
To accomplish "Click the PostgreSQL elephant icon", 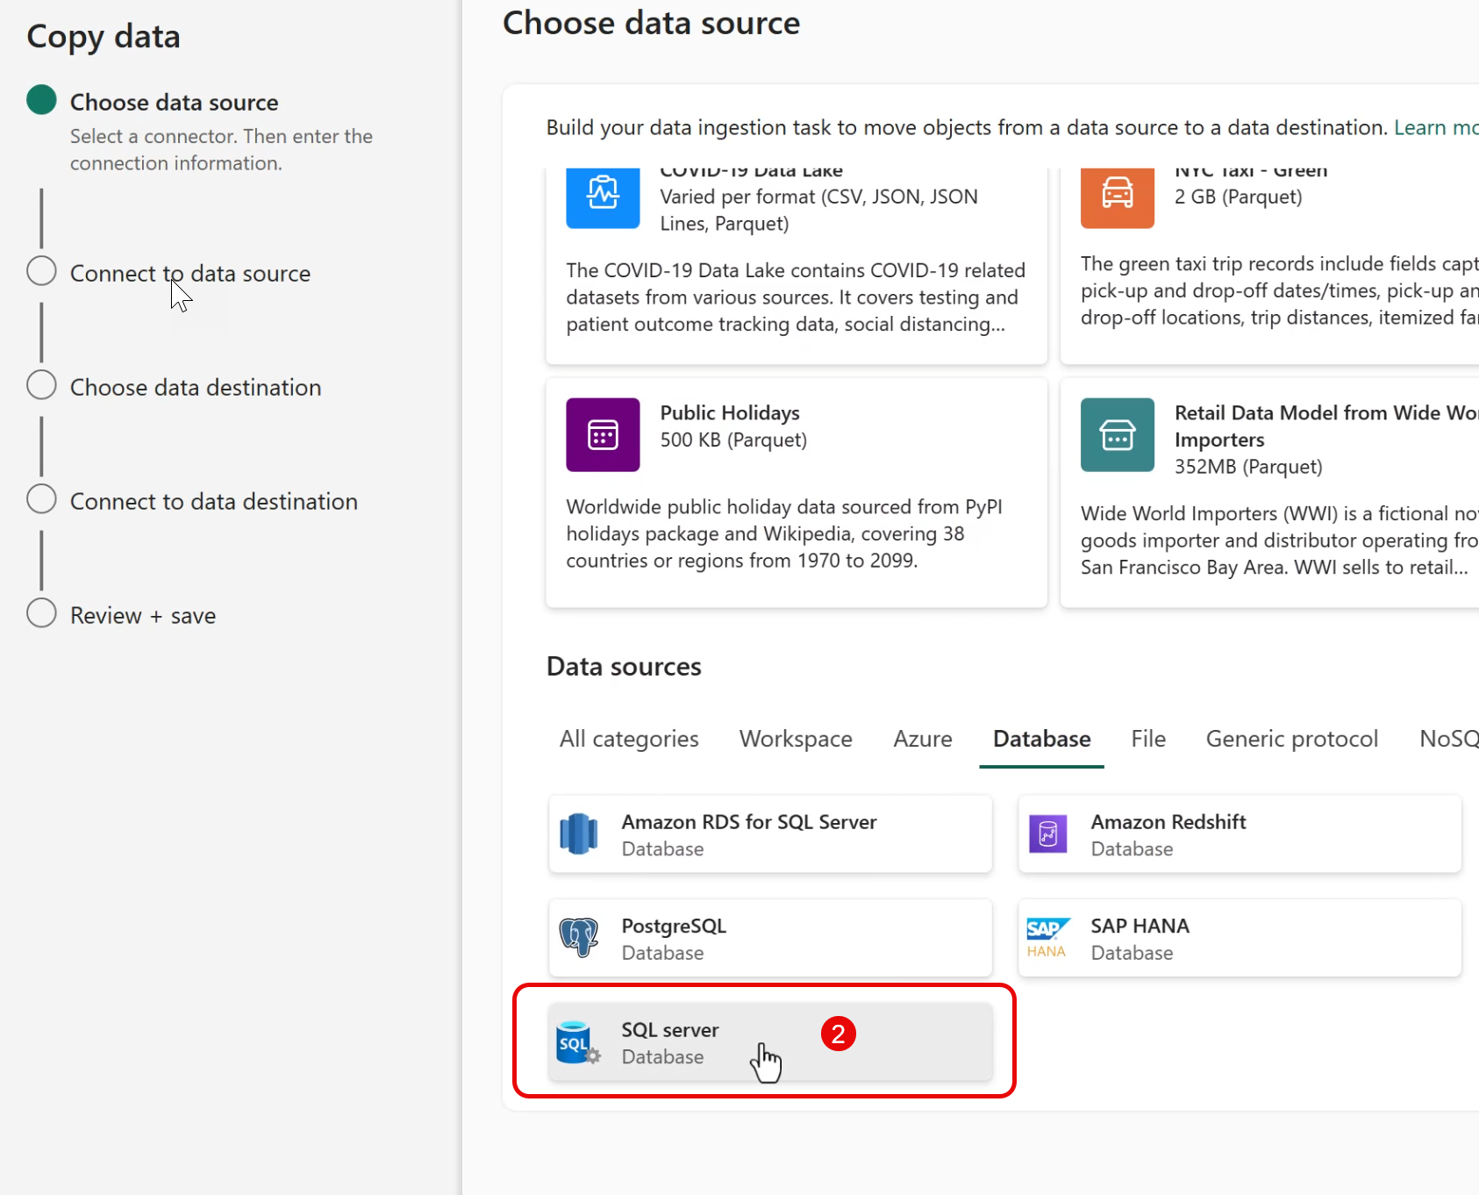I will pyautogui.click(x=579, y=938).
